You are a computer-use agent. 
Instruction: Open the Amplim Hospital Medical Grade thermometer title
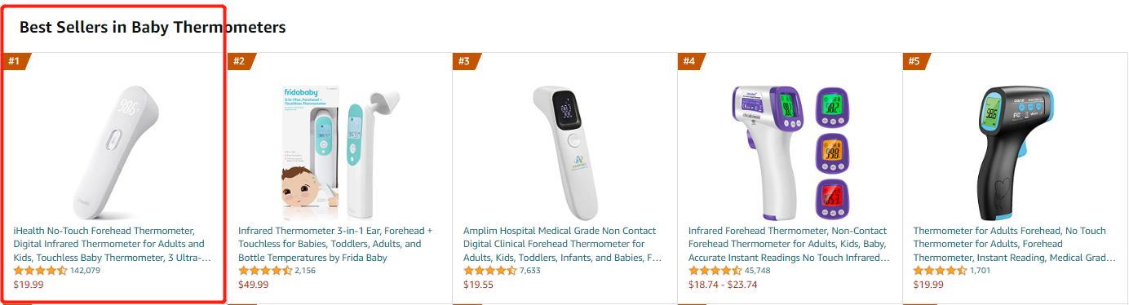pos(563,245)
